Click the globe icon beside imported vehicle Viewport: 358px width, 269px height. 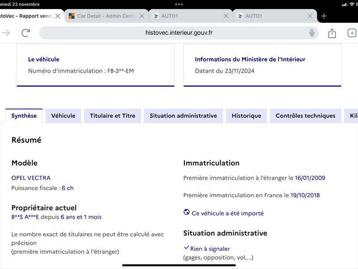point(187,212)
